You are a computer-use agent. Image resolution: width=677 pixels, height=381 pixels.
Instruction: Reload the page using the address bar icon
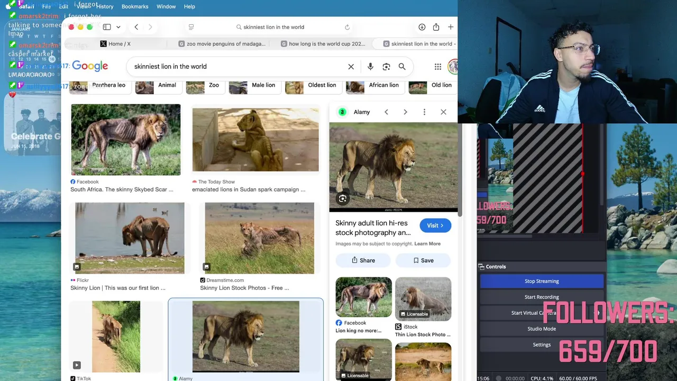[347, 27]
